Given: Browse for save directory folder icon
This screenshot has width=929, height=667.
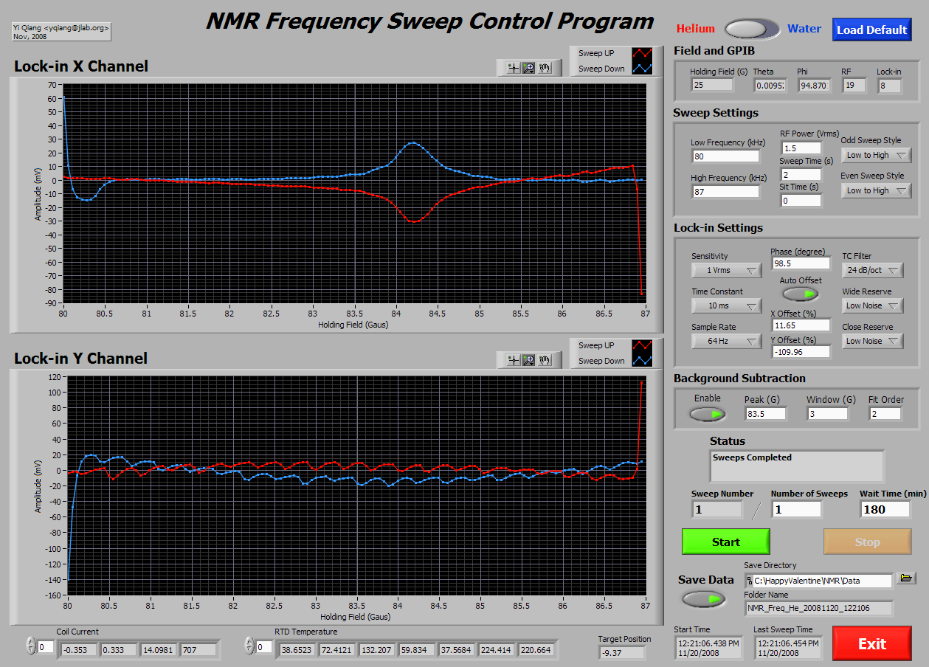Looking at the screenshot, I should click(906, 578).
